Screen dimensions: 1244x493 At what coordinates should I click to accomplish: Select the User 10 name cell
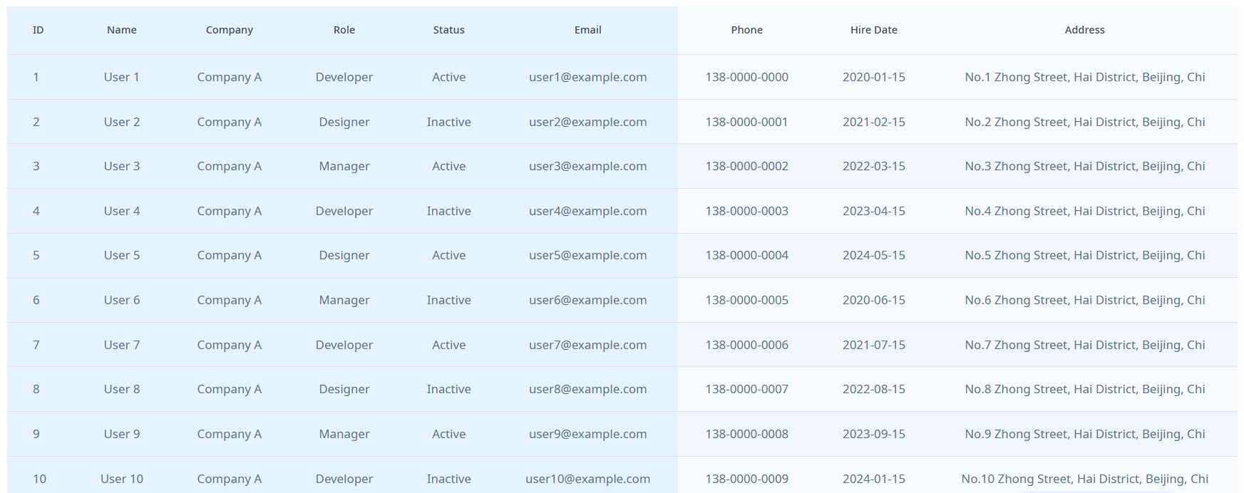pyautogui.click(x=122, y=479)
